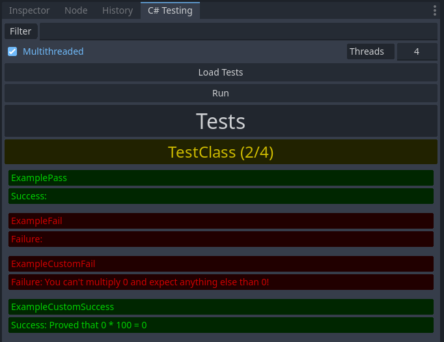Select the ExampleFail test row

[221, 221]
